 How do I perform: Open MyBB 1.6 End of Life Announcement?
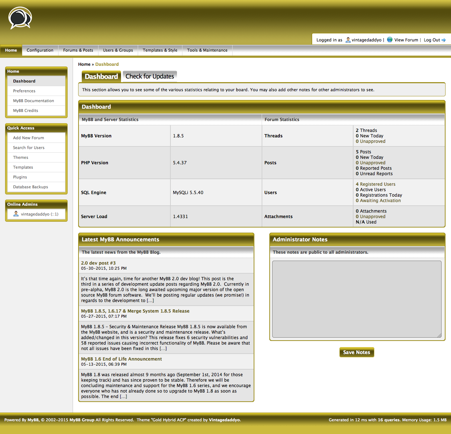121,359
